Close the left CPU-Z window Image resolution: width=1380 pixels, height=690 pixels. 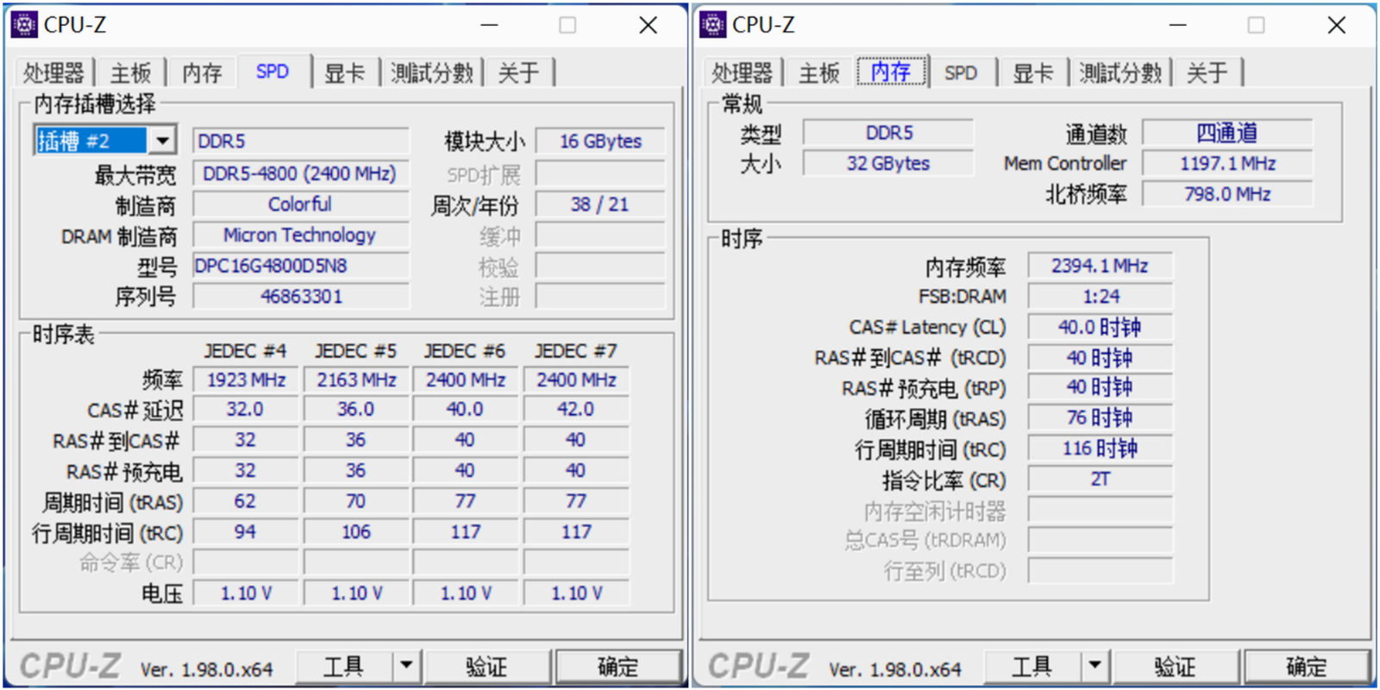click(648, 25)
